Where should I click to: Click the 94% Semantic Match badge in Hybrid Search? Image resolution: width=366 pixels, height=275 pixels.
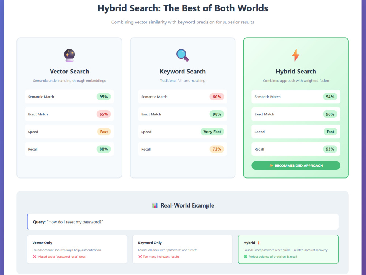pos(330,97)
